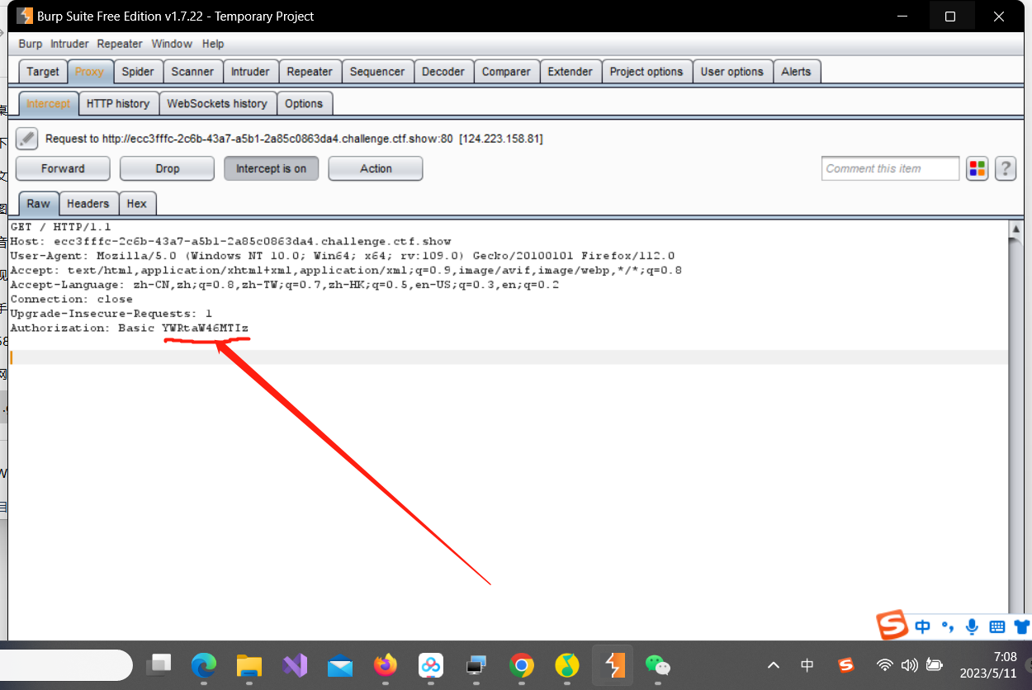1032x690 pixels.
Task: Open File Explorer from the taskbar
Action: 249,665
